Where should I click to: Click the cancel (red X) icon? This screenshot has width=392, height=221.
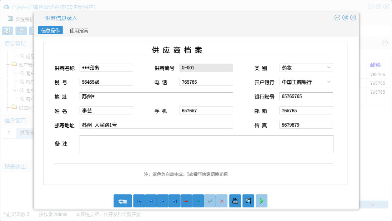coord(222,201)
